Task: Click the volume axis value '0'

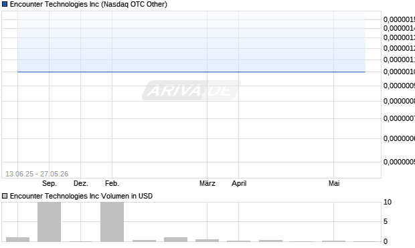Action: pyautogui.click(x=386, y=241)
